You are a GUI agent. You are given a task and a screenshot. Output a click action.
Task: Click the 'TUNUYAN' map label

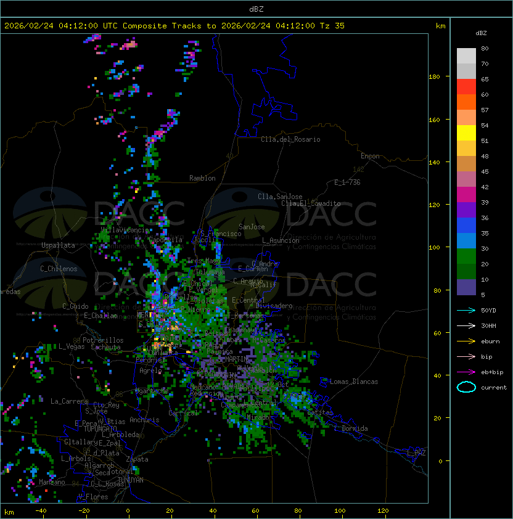[x=131, y=480]
